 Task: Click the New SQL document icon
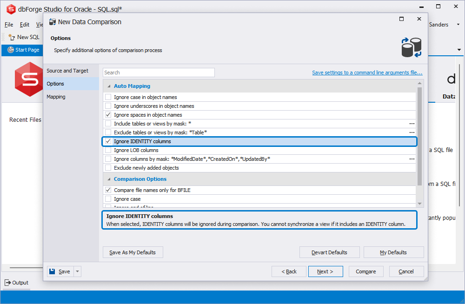(12, 37)
